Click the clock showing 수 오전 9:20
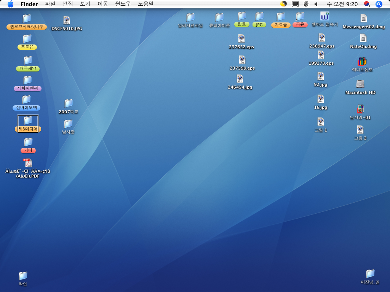390x292 pixels. coord(342,4)
